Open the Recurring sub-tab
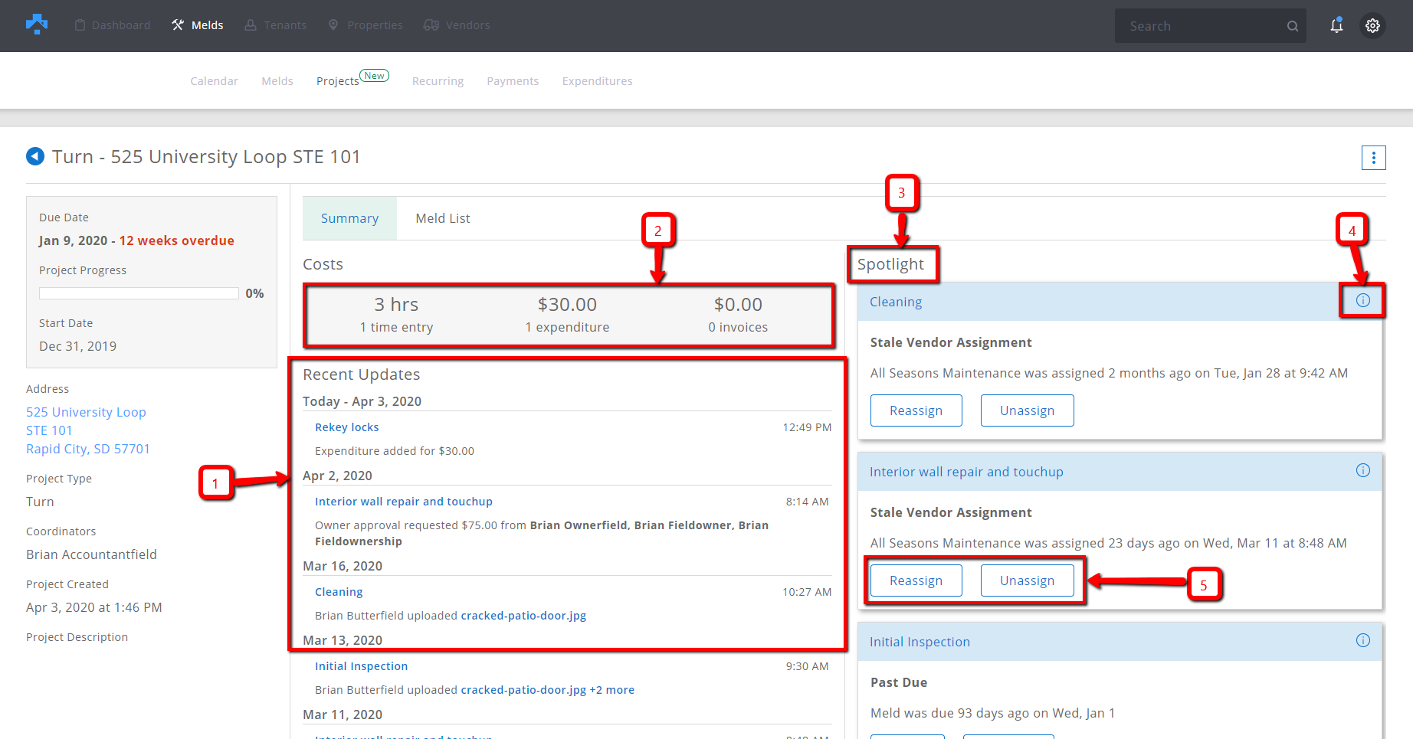The height and width of the screenshot is (739, 1413). click(438, 81)
